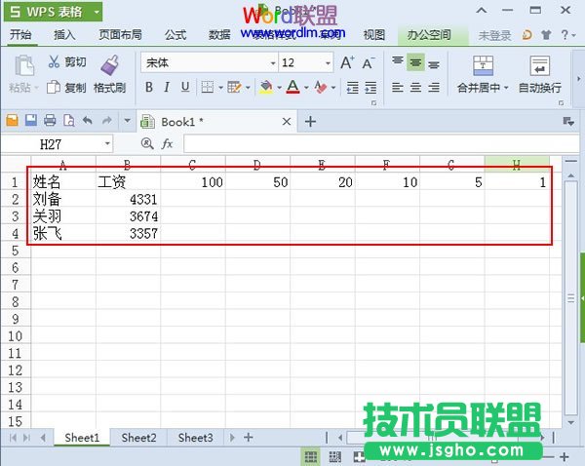
Task: Add a new sheet with plus button
Action: tap(249, 438)
